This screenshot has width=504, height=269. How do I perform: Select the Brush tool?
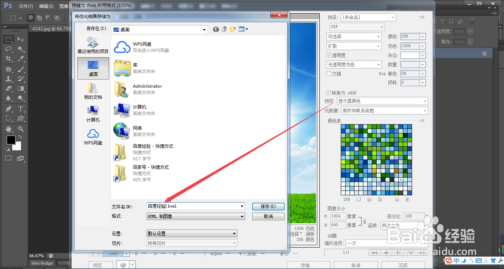click(x=21, y=69)
